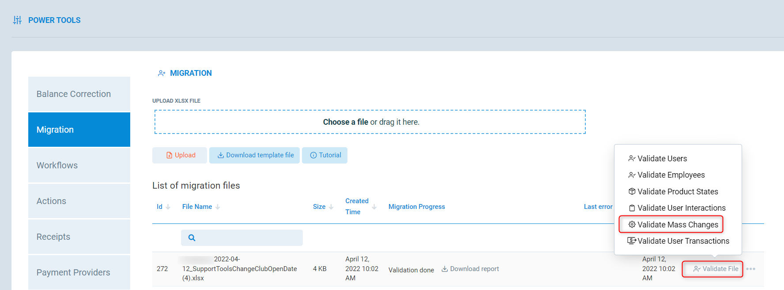Sort by Created Time column arrow
Image resolution: width=784 pixels, height=290 pixels.
(x=374, y=207)
